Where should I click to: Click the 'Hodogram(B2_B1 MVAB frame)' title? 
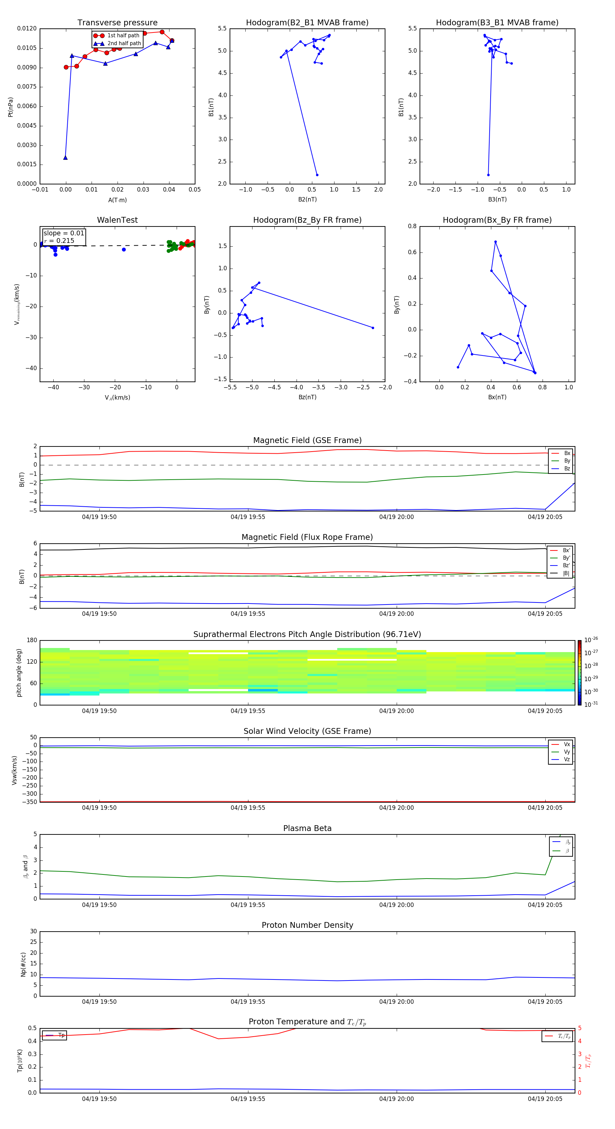pyautogui.click(x=307, y=23)
